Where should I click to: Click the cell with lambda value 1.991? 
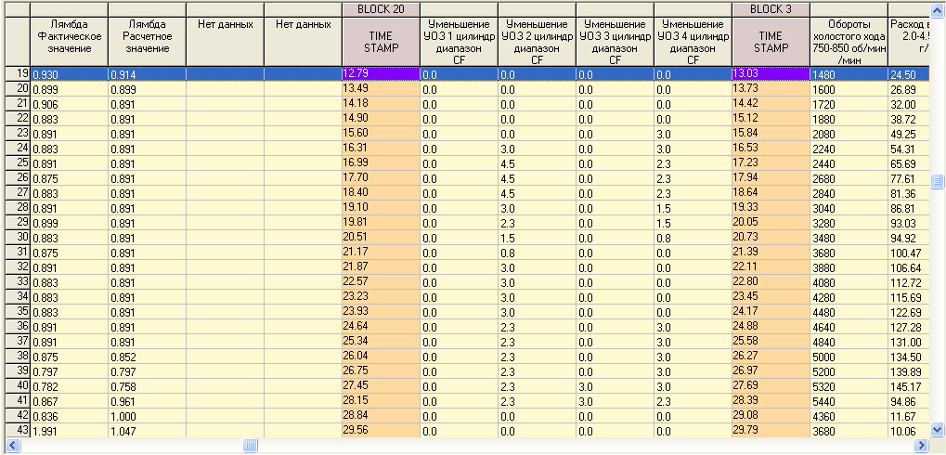(x=69, y=431)
